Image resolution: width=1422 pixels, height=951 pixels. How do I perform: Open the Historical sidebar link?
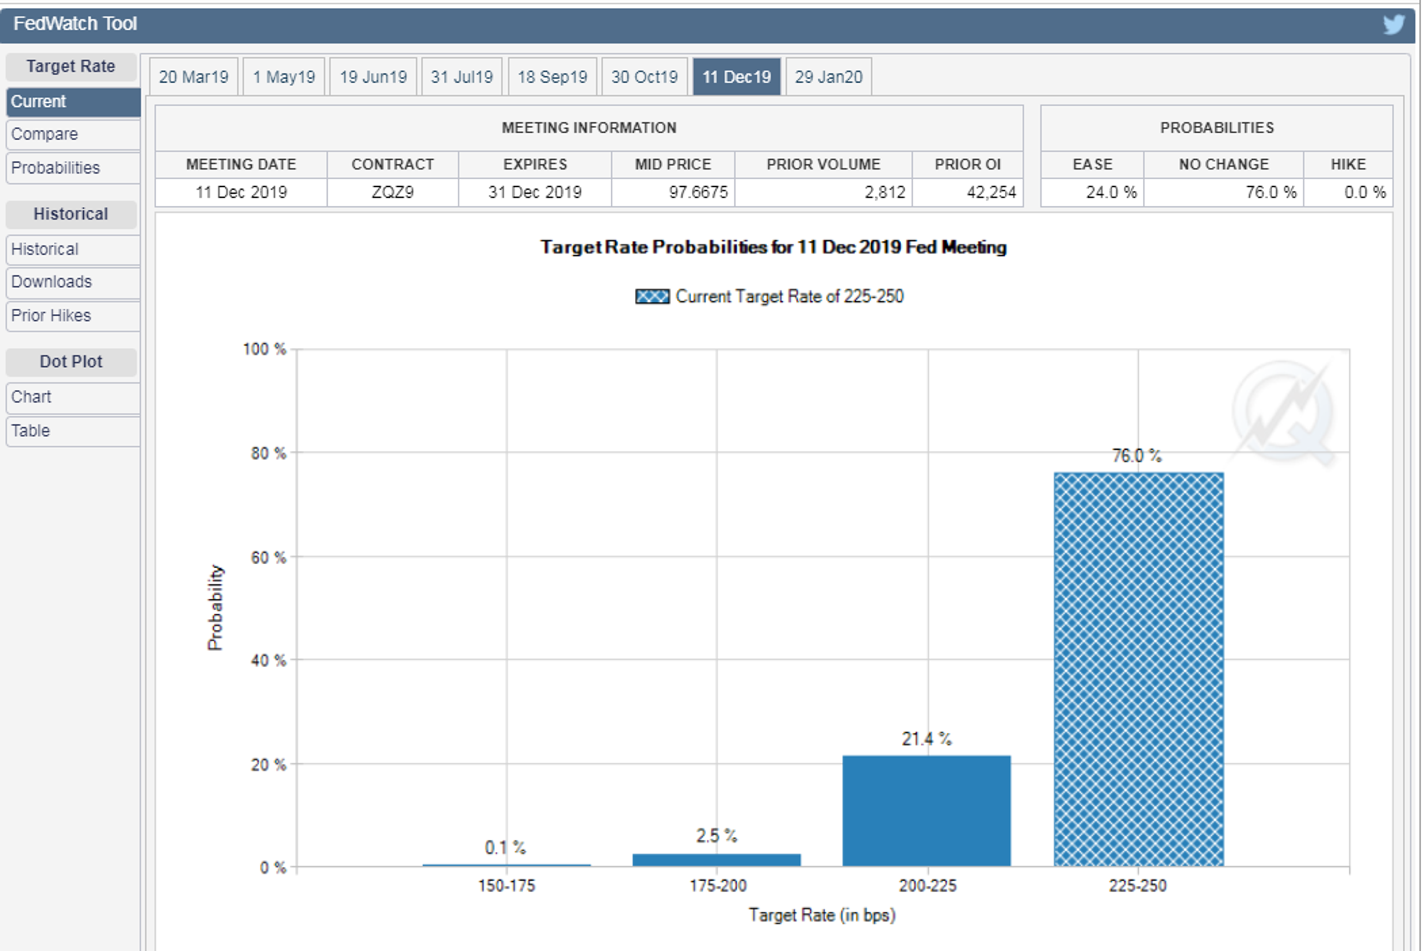[73, 249]
